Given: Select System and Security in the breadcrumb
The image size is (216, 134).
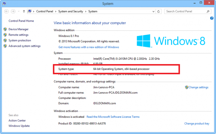Looking at the screenshot, I should pyautogui.click(x=71, y=11).
